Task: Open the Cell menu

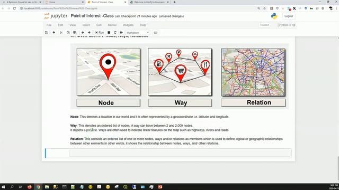Action: click(x=99, y=25)
